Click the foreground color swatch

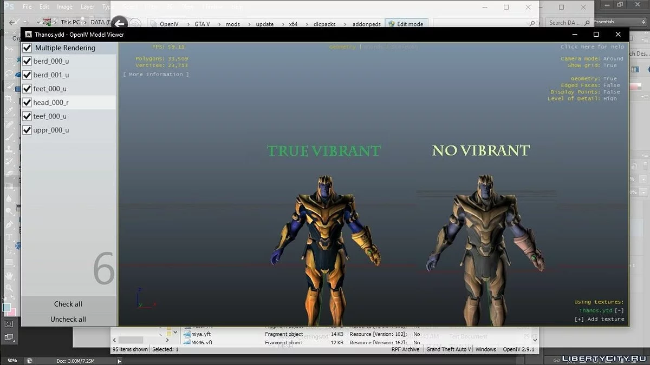pos(6,307)
